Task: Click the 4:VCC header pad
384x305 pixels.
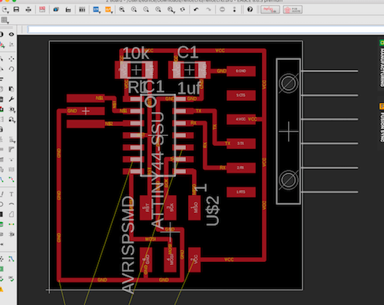Action: 241,119
